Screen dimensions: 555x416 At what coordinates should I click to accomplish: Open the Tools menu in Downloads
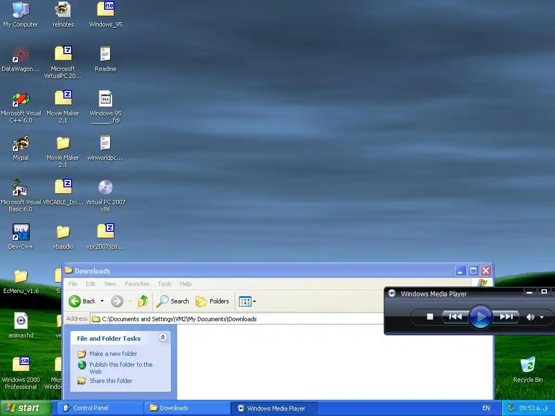point(165,284)
